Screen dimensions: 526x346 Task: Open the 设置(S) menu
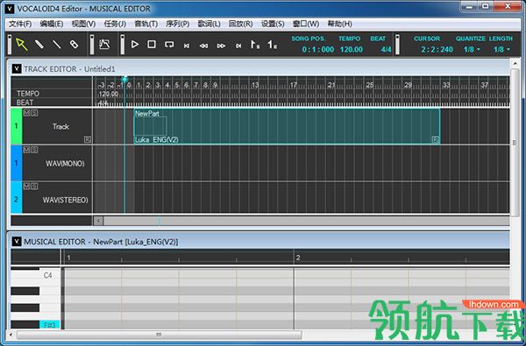(x=273, y=24)
